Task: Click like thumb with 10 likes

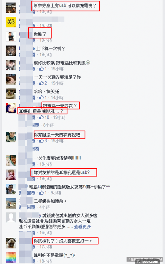Action: coord(41,117)
